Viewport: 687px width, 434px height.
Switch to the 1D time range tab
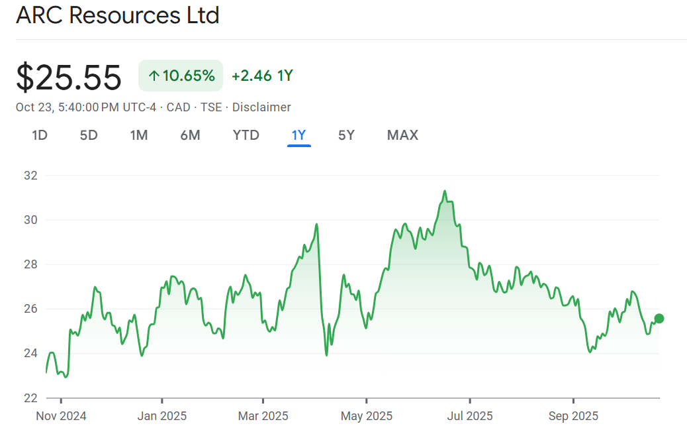40,135
